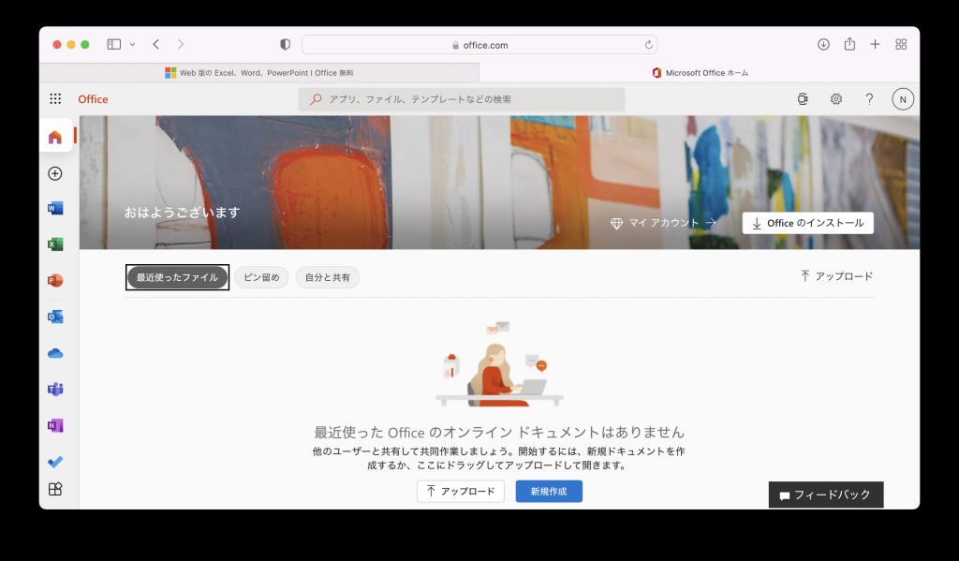
Task: Open Office settings via the gear icon
Action: coord(836,98)
